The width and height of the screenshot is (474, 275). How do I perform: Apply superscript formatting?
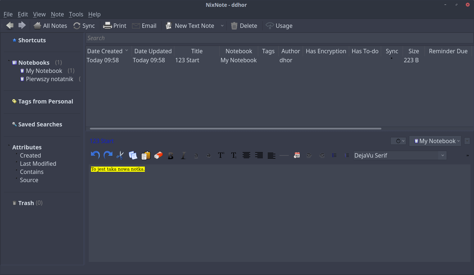(221, 155)
